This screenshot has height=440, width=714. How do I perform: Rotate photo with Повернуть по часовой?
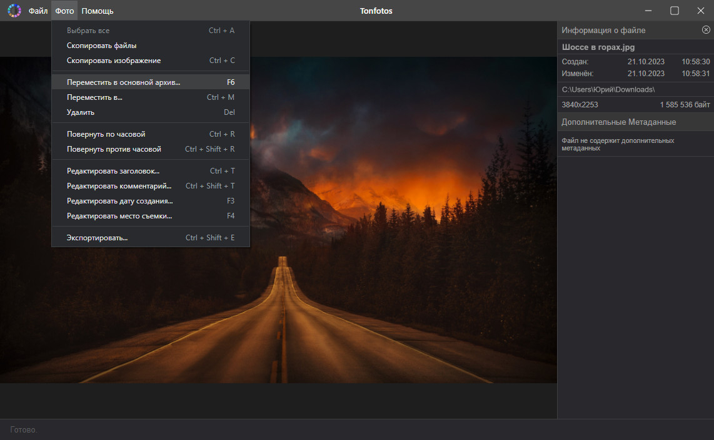pos(106,134)
